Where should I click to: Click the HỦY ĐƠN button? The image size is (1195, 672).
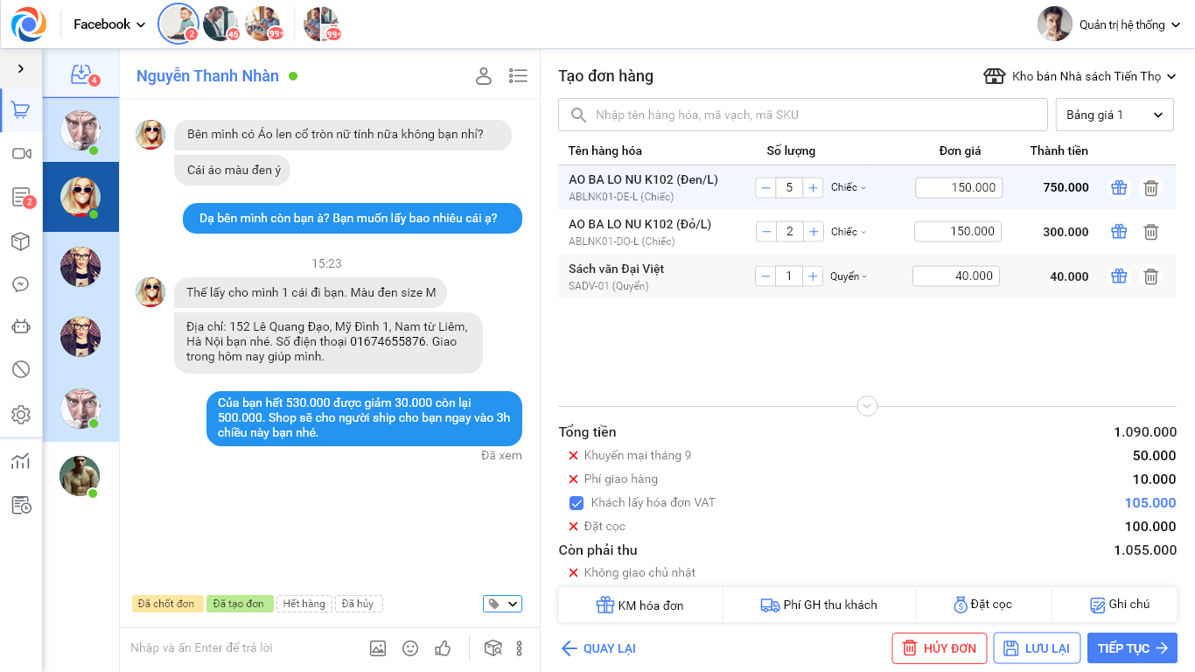pos(940,648)
